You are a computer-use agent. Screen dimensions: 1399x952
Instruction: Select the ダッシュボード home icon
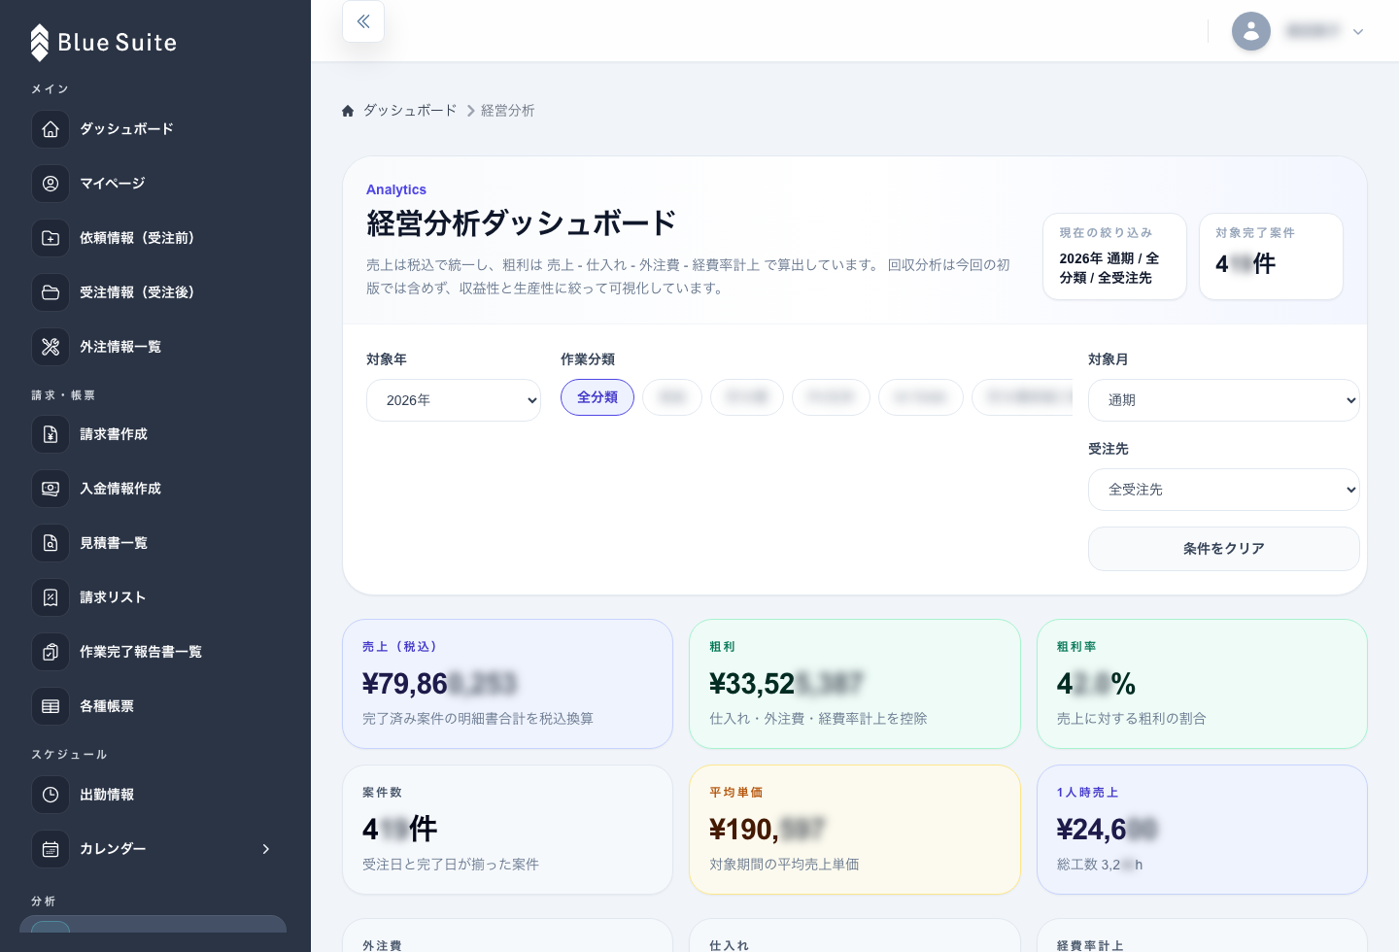51,129
